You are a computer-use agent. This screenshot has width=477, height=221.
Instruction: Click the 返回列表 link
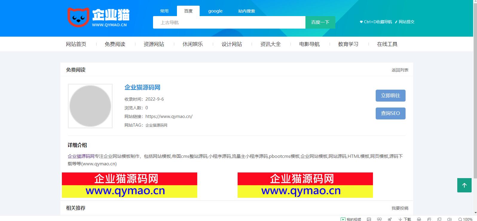400,70
